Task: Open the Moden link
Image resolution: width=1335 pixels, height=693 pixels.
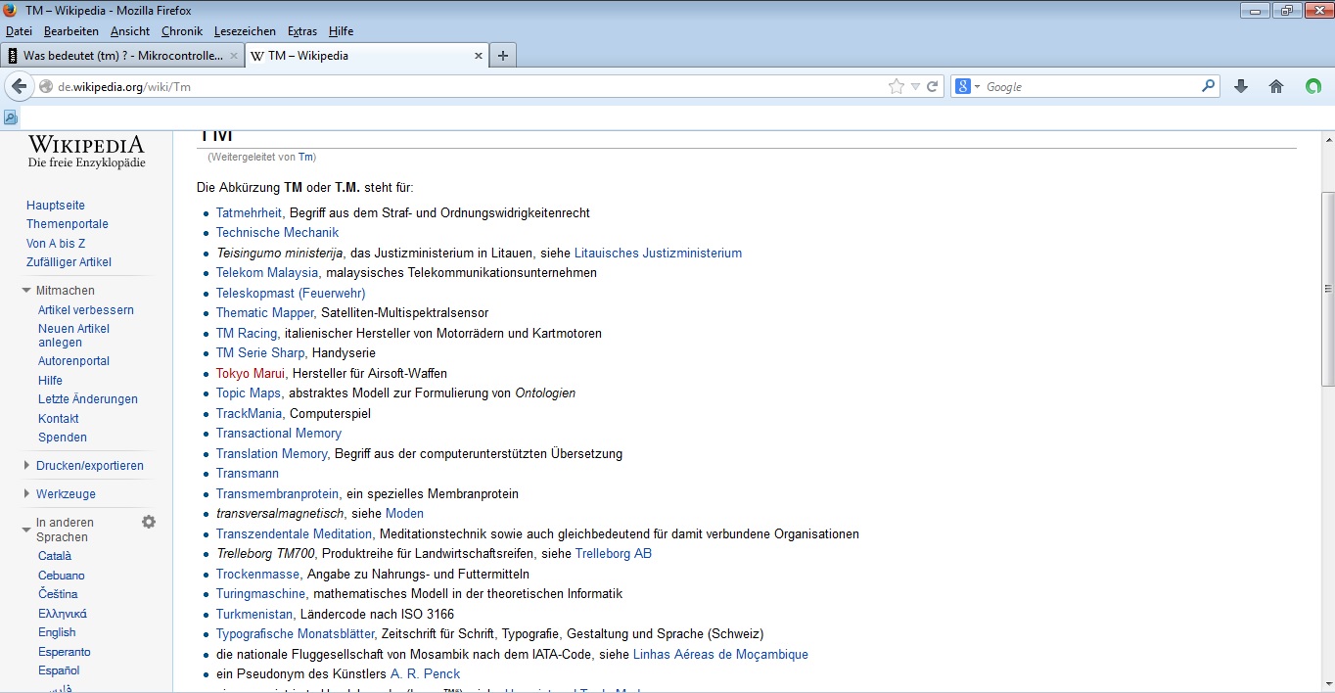Action: pyautogui.click(x=404, y=513)
